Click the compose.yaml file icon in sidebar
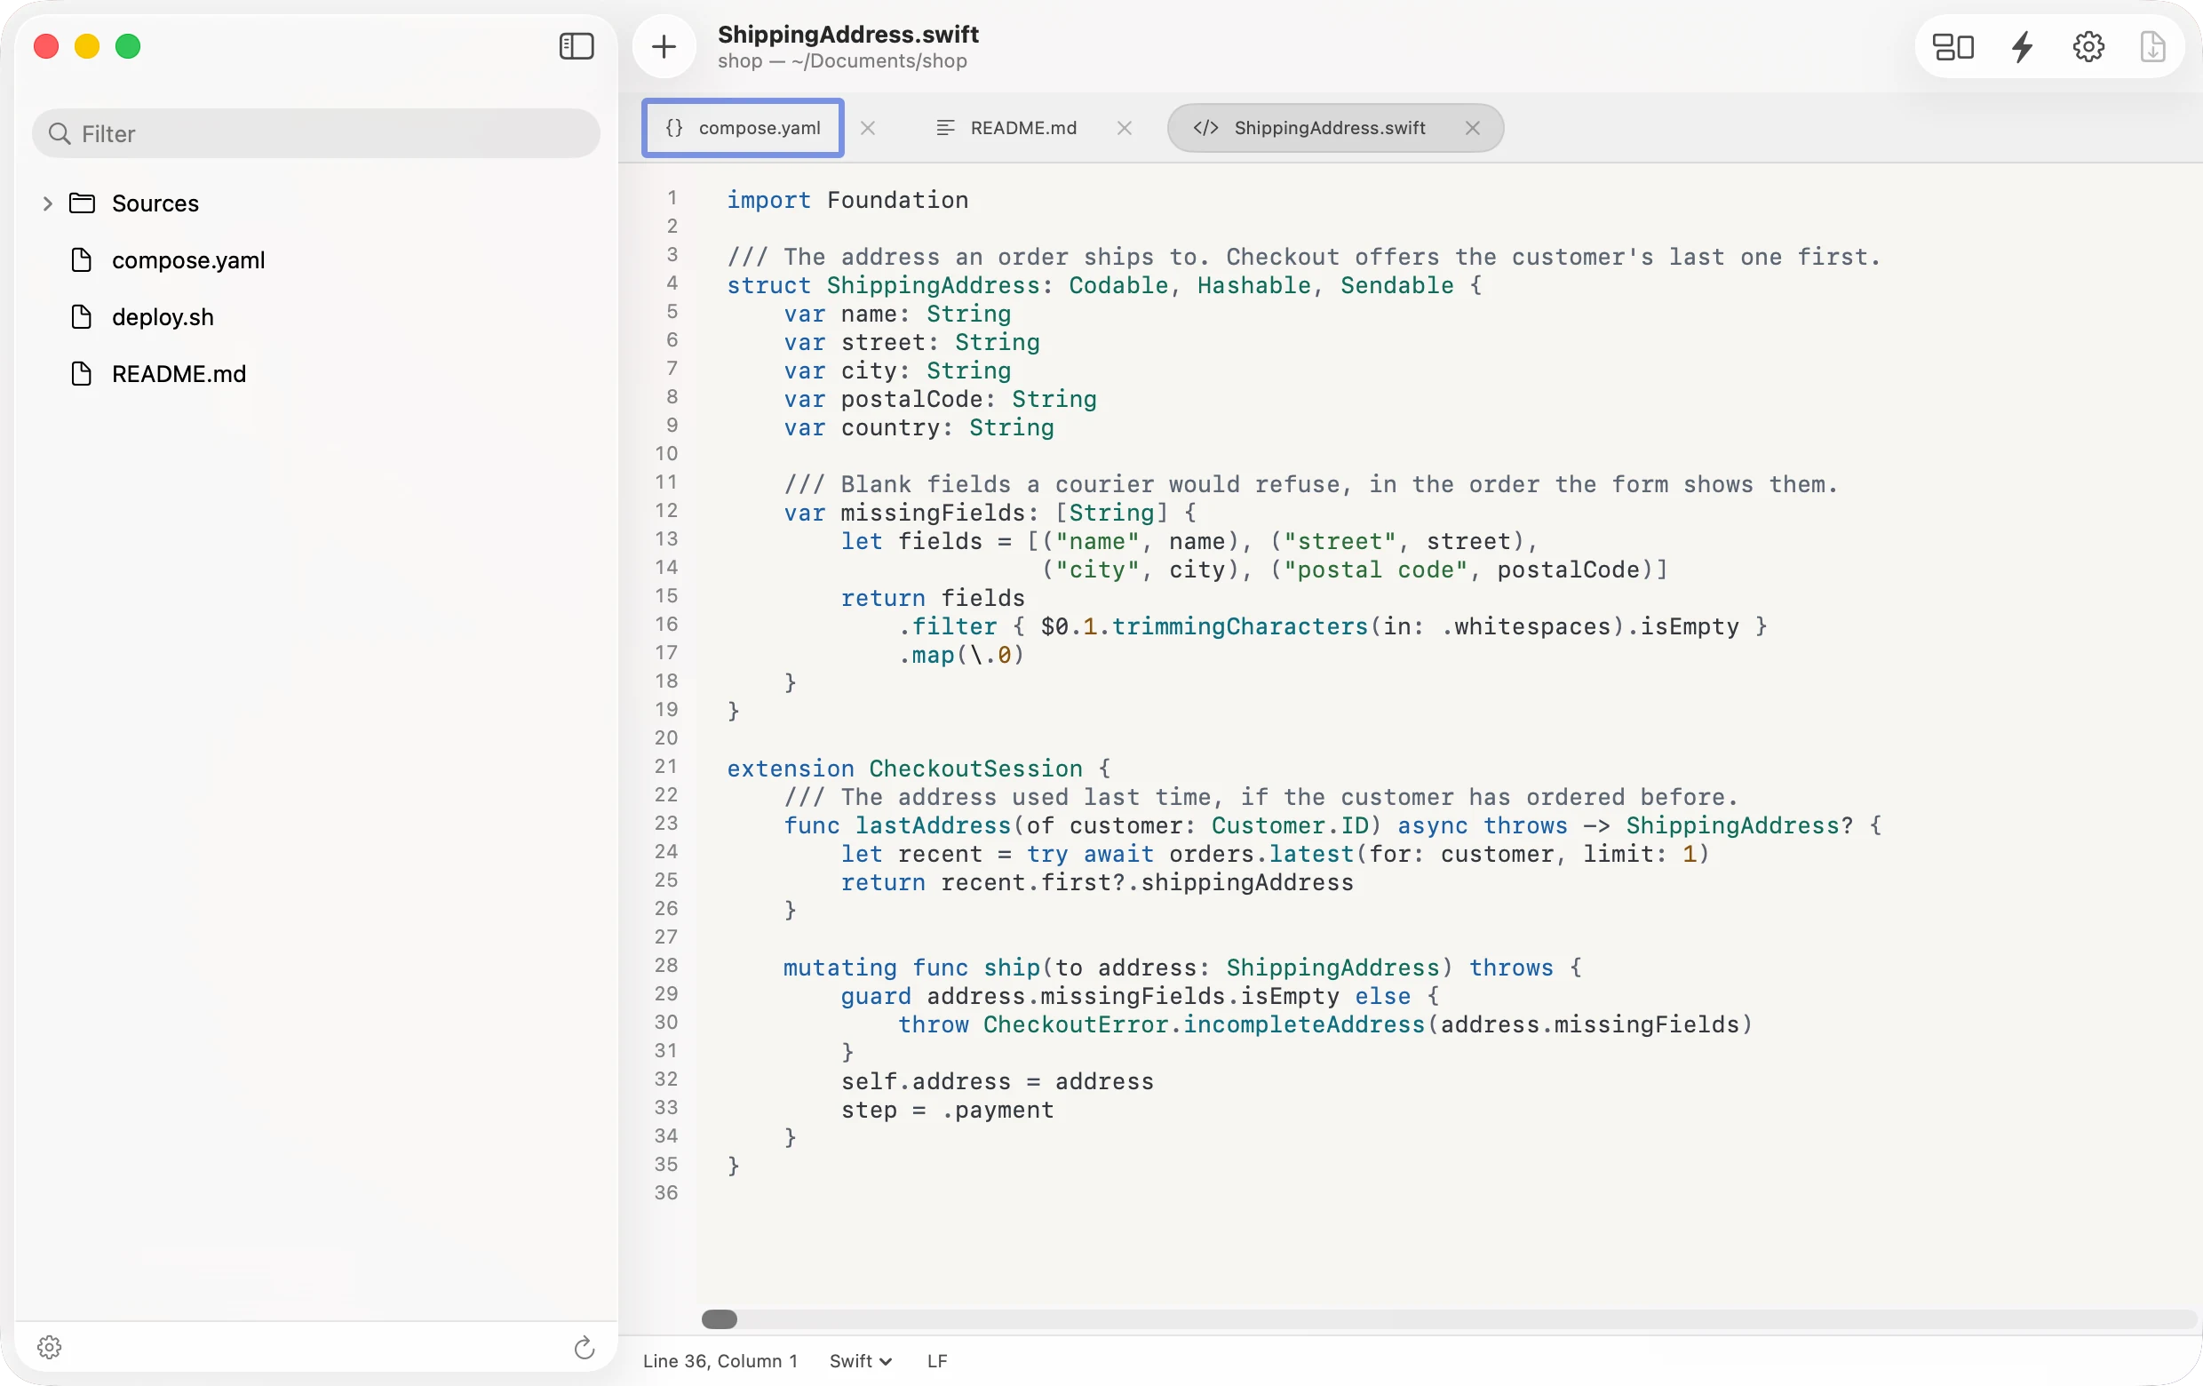The height and width of the screenshot is (1386, 2203). [x=82, y=259]
